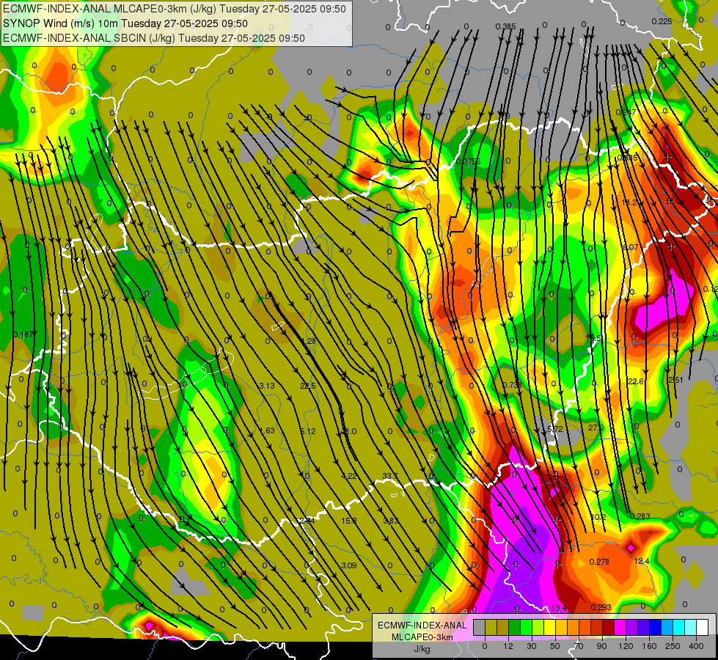Click the legend tick label '160'
Image resolution: width=718 pixels, height=660 pixels.
tap(649, 646)
